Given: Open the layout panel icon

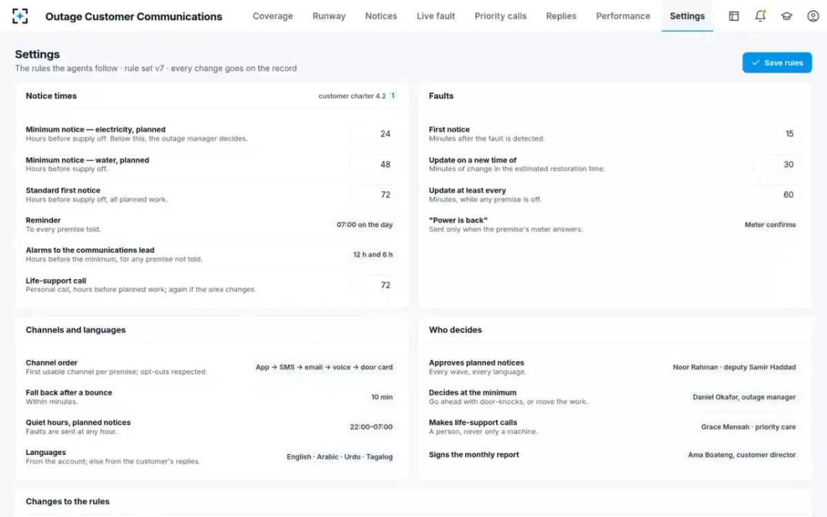Looking at the screenshot, I should pyautogui.click(x=734, y=16).
